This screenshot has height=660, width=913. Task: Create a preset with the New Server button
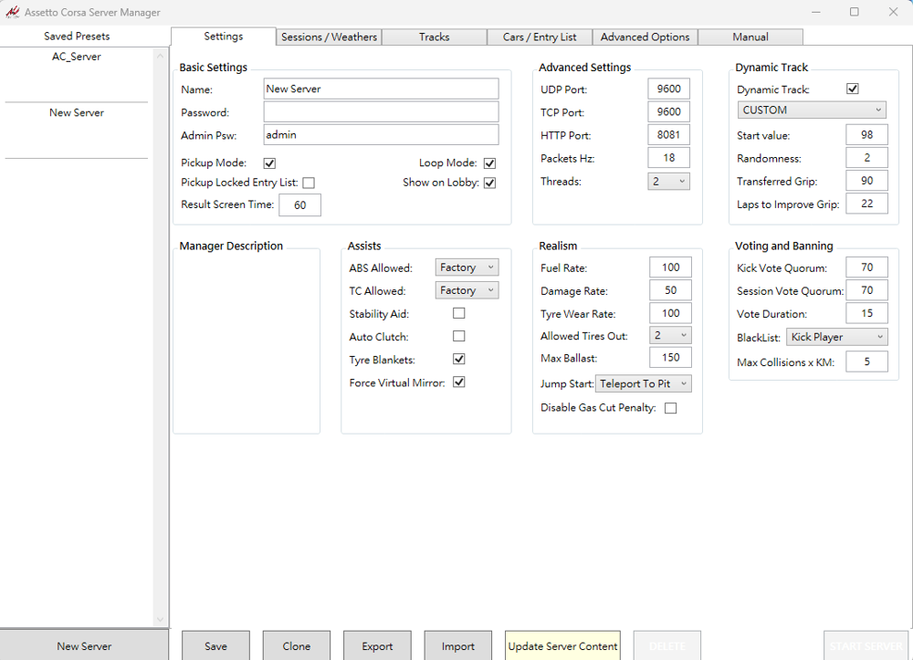pos(84,646)
